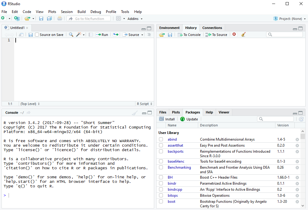Expand code tools wand dropdown arrow
This screenshot has height=210, width=308.
click(84, 35)
